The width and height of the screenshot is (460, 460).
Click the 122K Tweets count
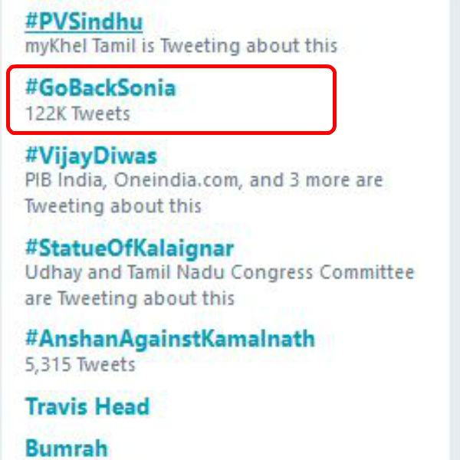tap(77, 114)
